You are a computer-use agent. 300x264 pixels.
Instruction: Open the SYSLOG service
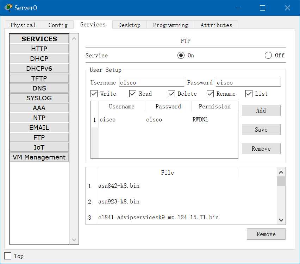coord(39,98)
